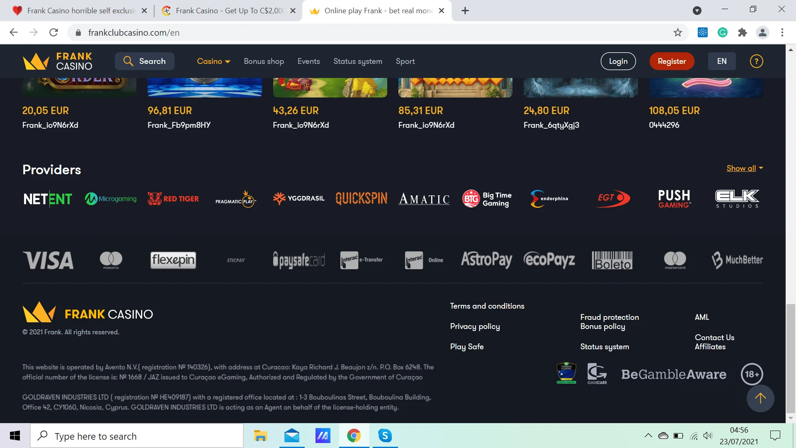Select the Red Tiger provider logo
796x448 pixels.
(173, 199)
